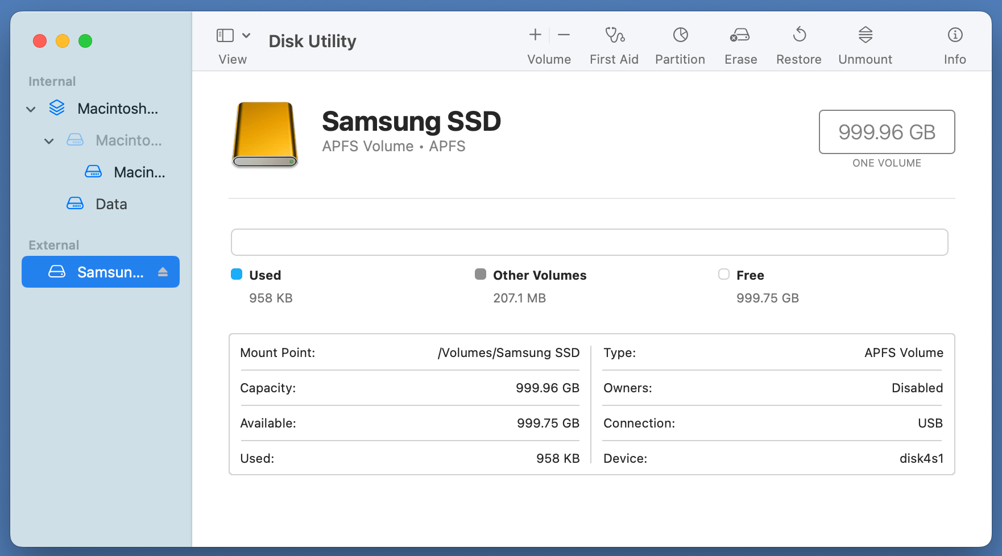Viewport: 1002px width, 556px height.
Task: Select the Data volume in the sidebar
Action: click(x=111, y=204)
